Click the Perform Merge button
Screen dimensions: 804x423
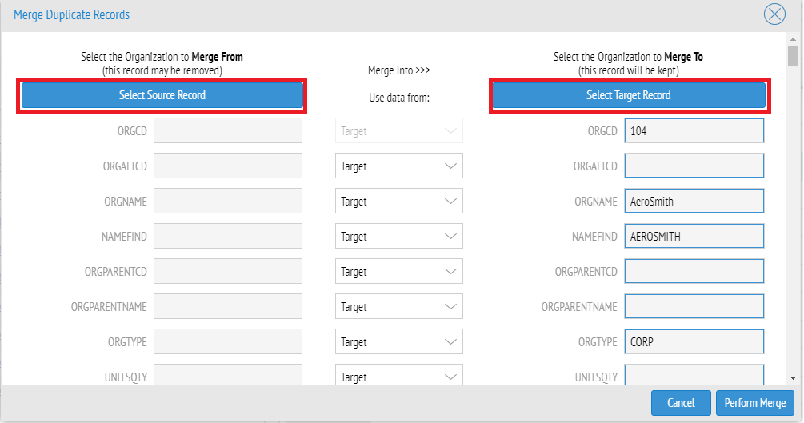click(x=754, y=403)
